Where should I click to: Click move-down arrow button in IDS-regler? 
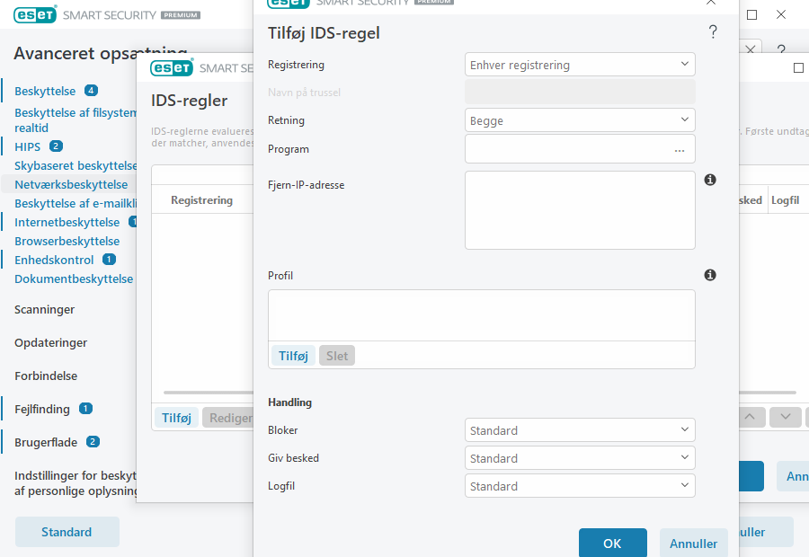[x=785, y=417]
